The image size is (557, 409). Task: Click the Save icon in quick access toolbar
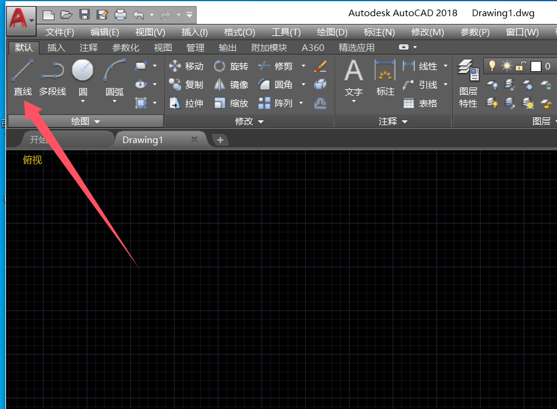(x=84, y=14)
